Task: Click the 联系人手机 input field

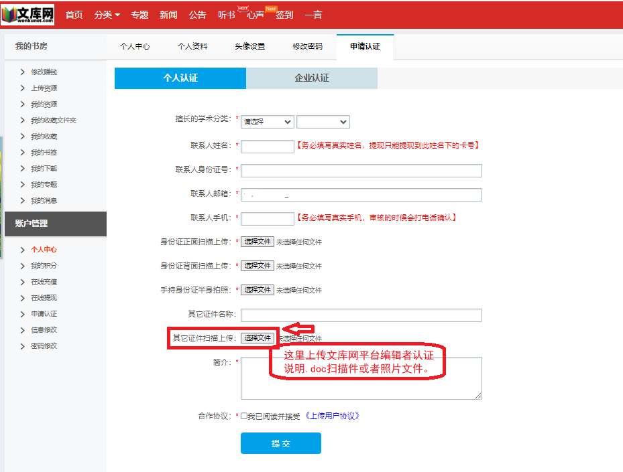Action: [268, 219]
